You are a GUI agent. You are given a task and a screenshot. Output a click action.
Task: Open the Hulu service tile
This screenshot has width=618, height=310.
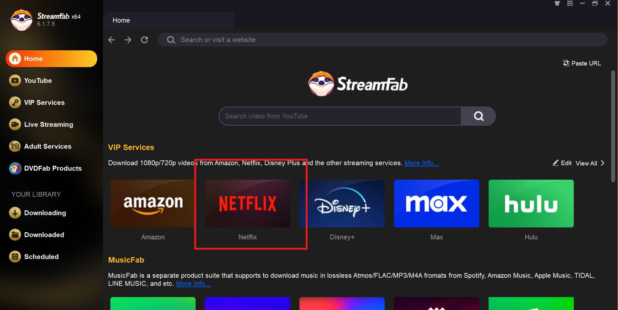tap(531, 204)
